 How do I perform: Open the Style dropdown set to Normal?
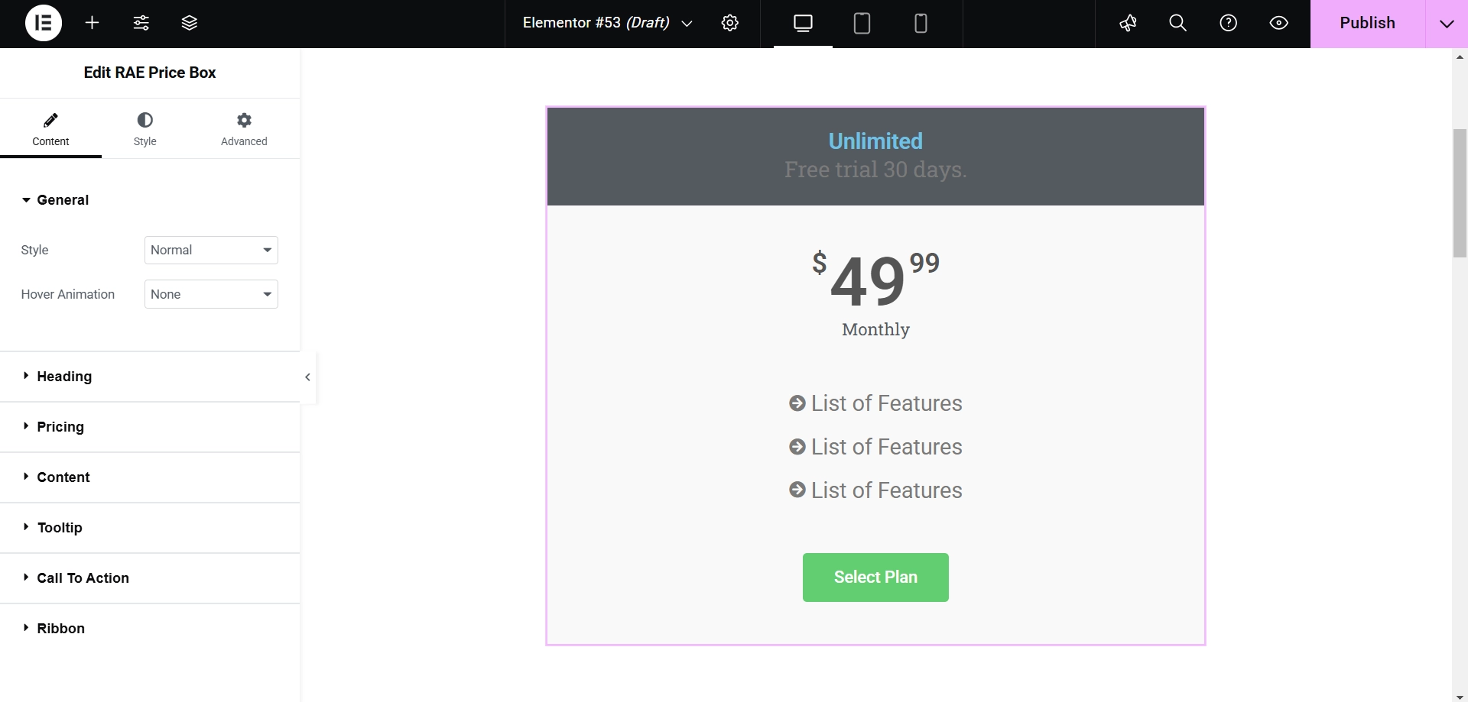[211, 250]
